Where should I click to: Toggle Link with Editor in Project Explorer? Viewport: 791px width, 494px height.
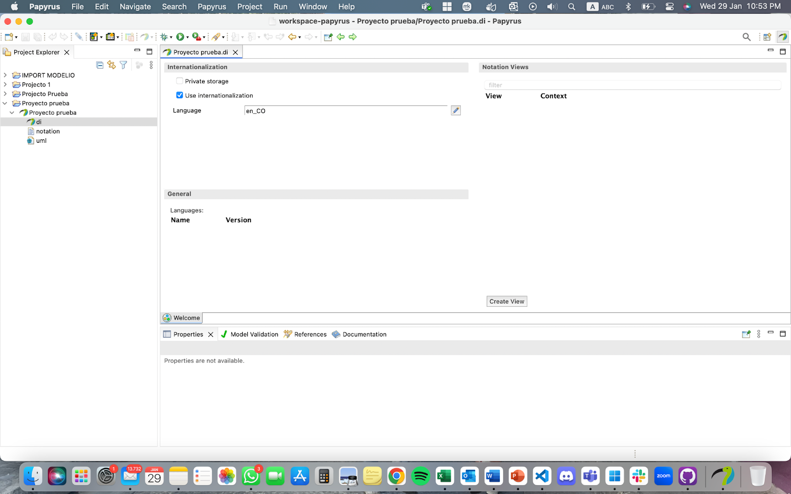click(x=111, y=65)
